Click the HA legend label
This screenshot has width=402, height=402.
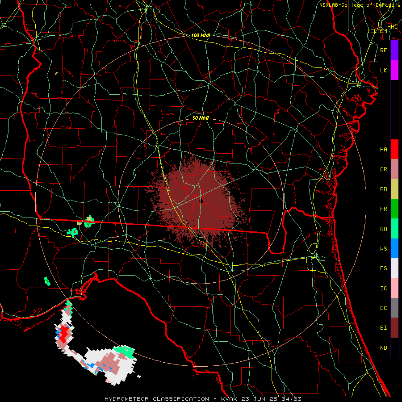pyautogui.click(x=384, y=149)
